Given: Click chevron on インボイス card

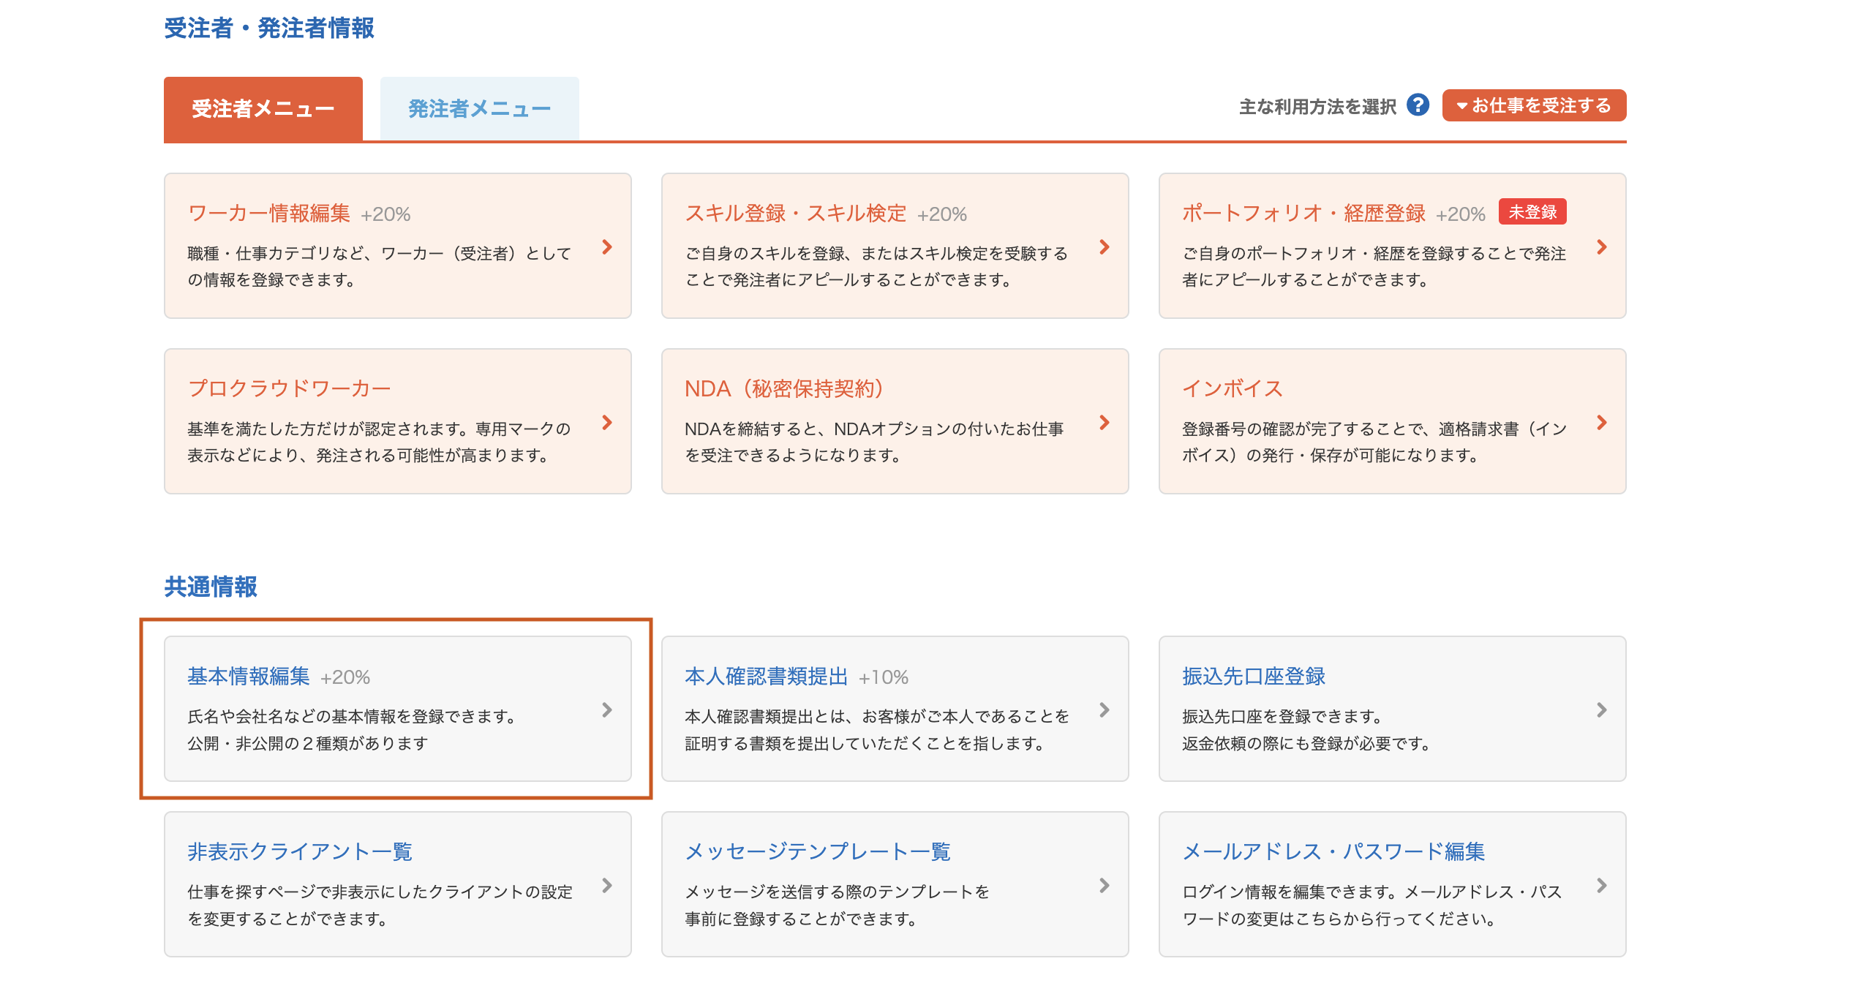Looking at the screenshot, I should (1602, 423).
